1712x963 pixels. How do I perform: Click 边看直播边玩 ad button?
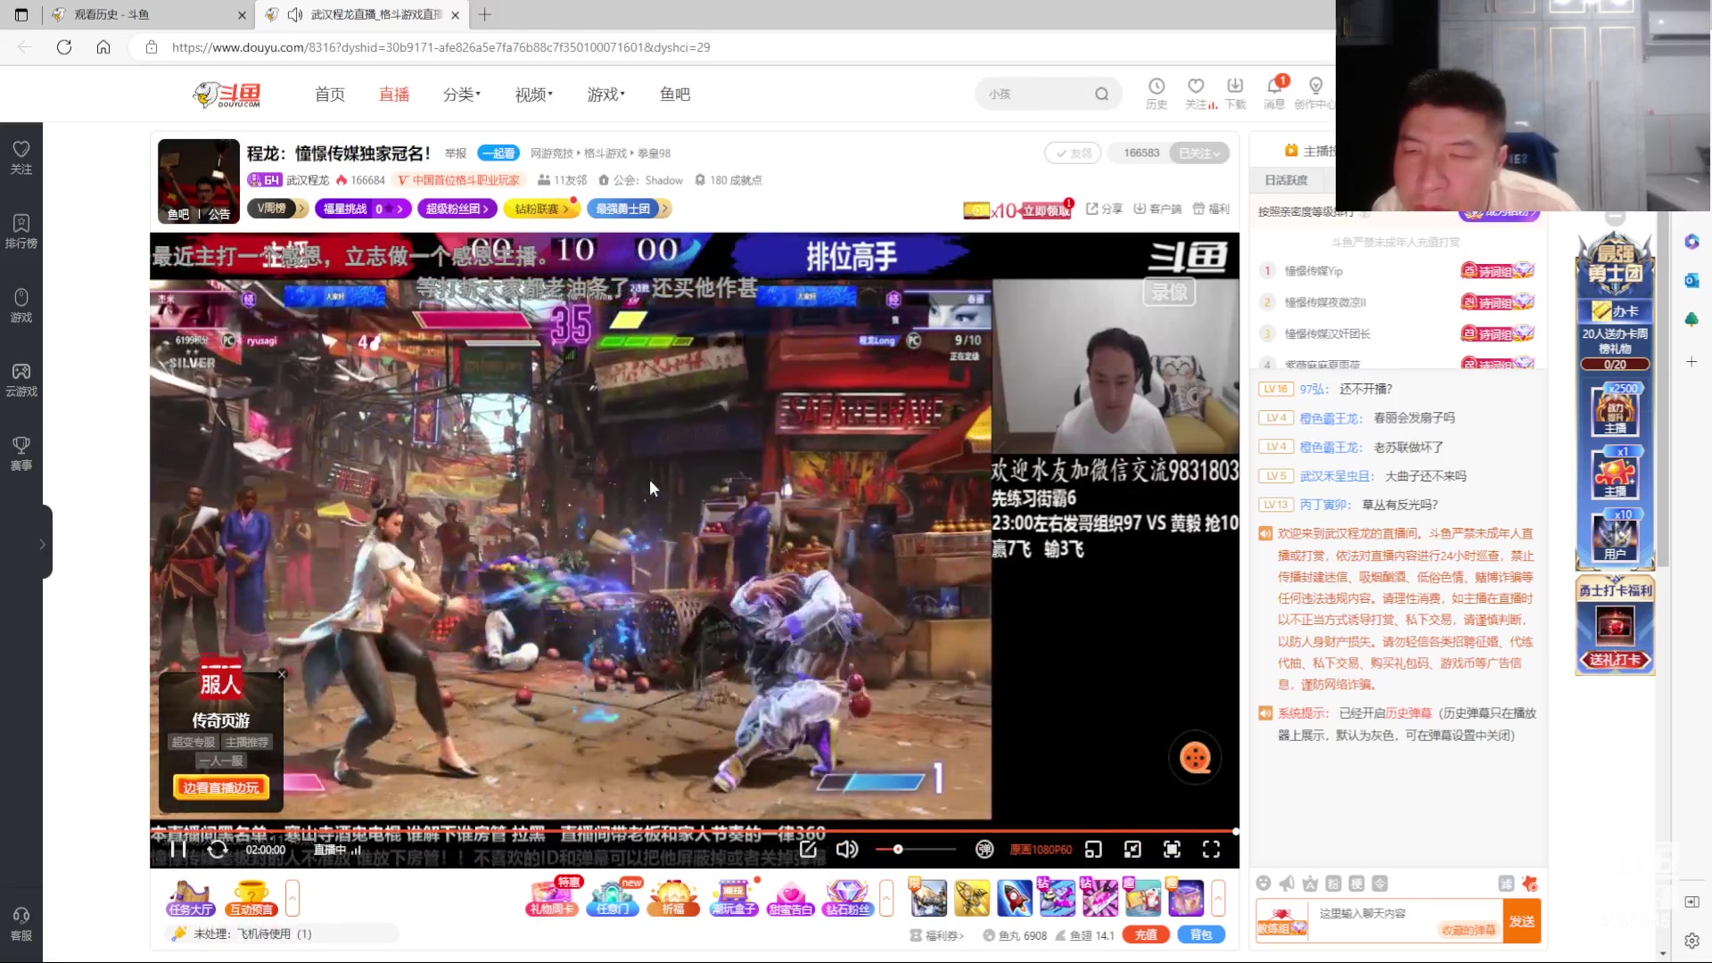[221, 787]
